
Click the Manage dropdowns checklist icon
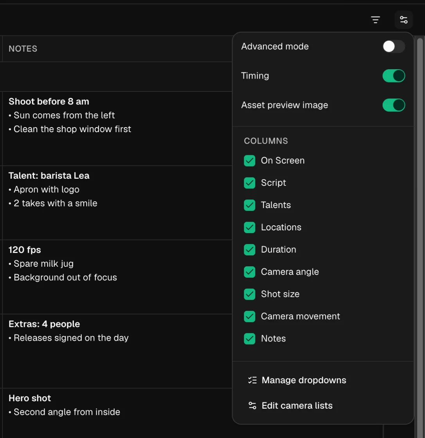[x=252, y=380]
